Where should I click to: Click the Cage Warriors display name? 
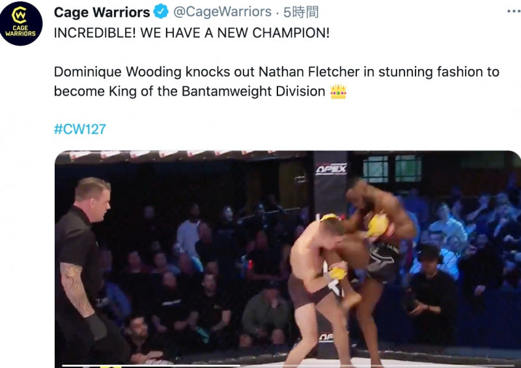(x=102, y=12)
